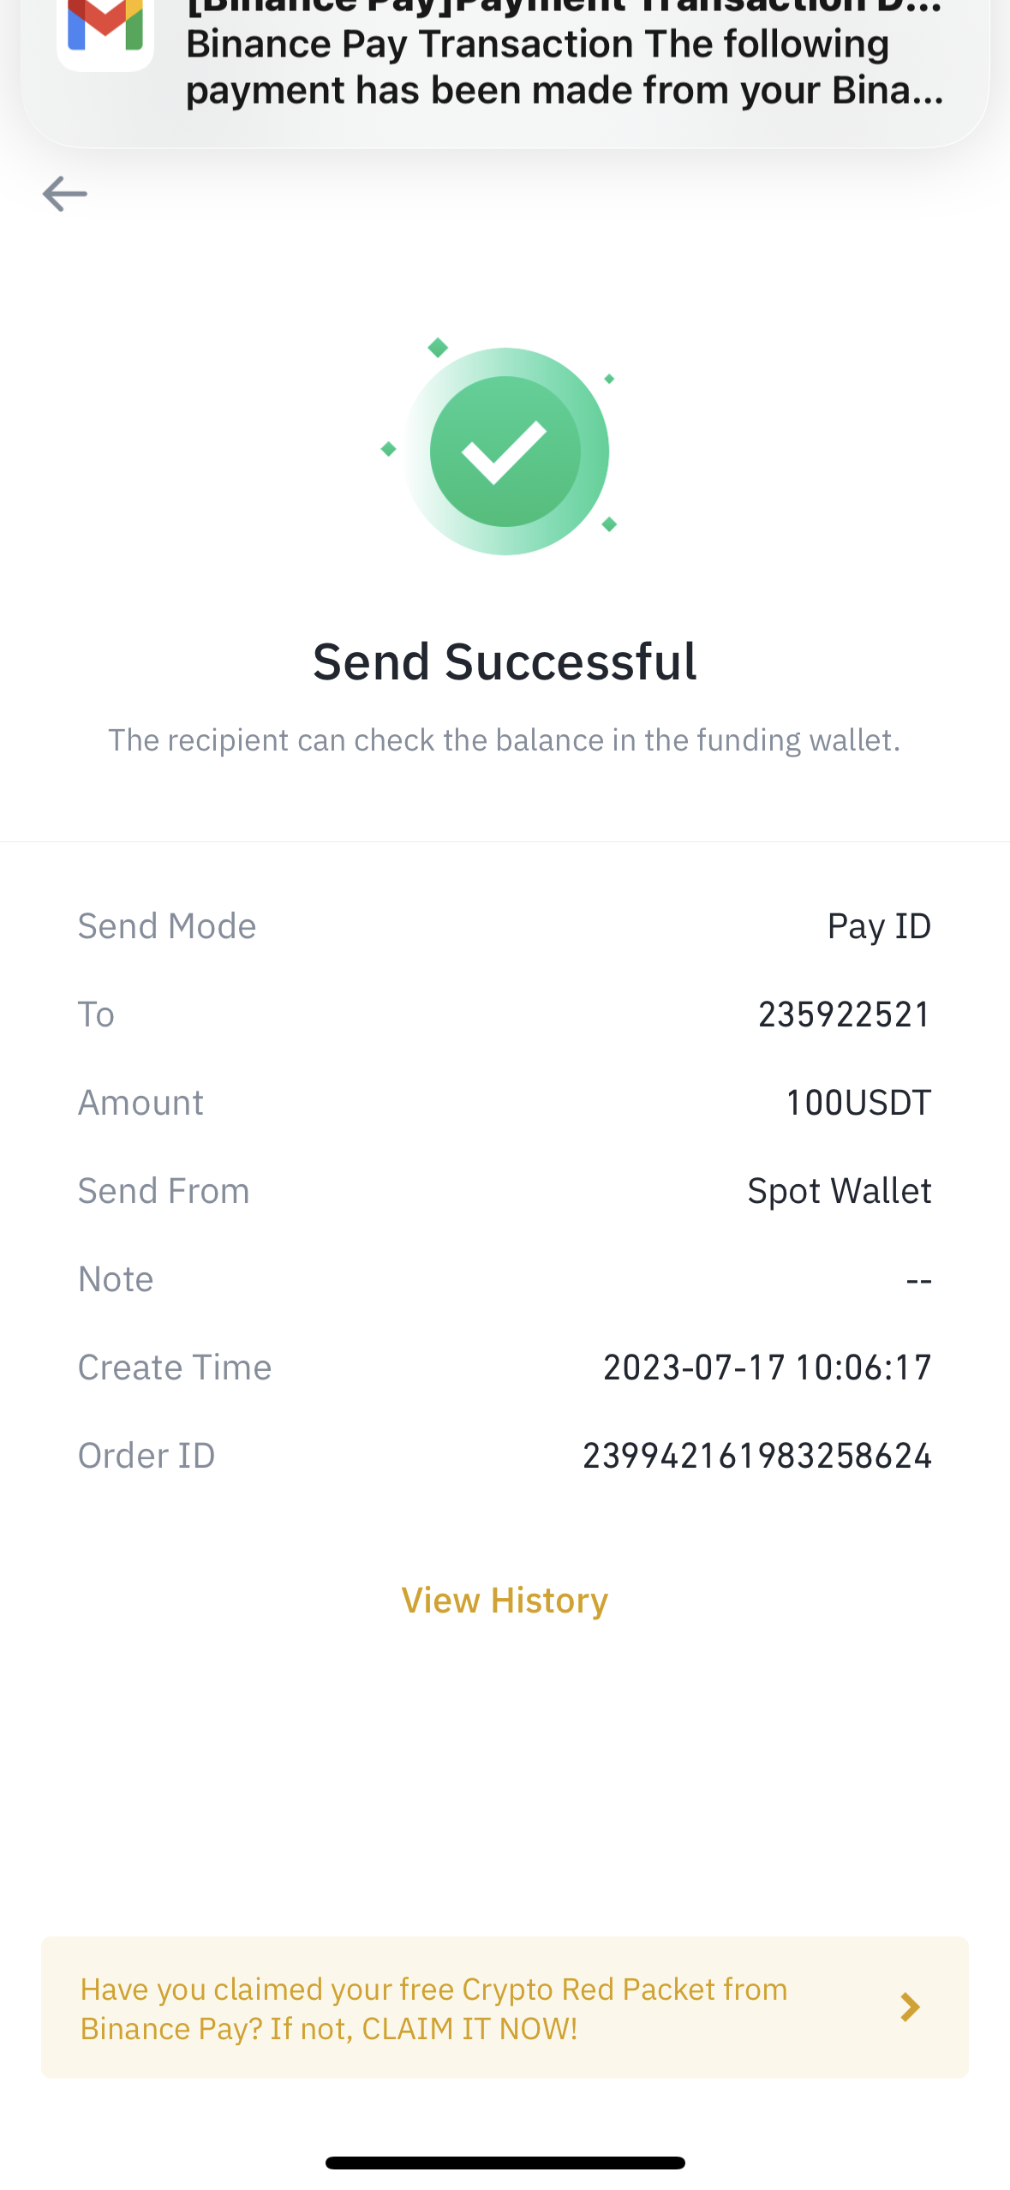Screen dimensions: 1010x2190
Task: Expand the Red Packet banner chevron arrow
Action: [910, 2007]
